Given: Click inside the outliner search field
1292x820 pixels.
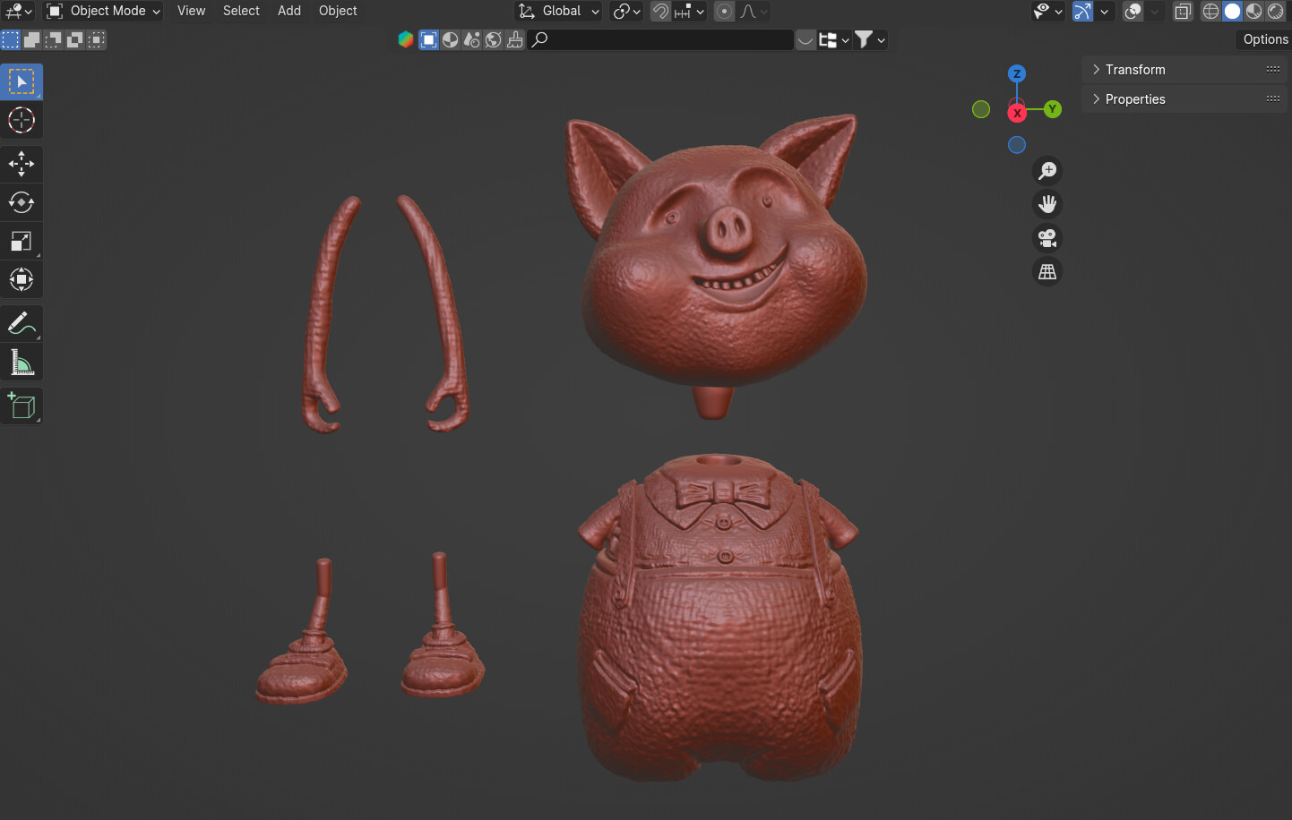Looking at the screenshot, I should click(663, 39).
